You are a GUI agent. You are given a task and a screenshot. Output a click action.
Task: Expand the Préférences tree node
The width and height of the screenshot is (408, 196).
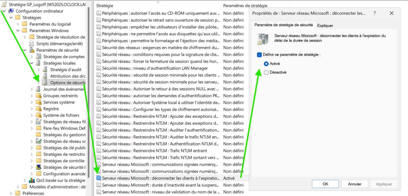coord(11,193)
